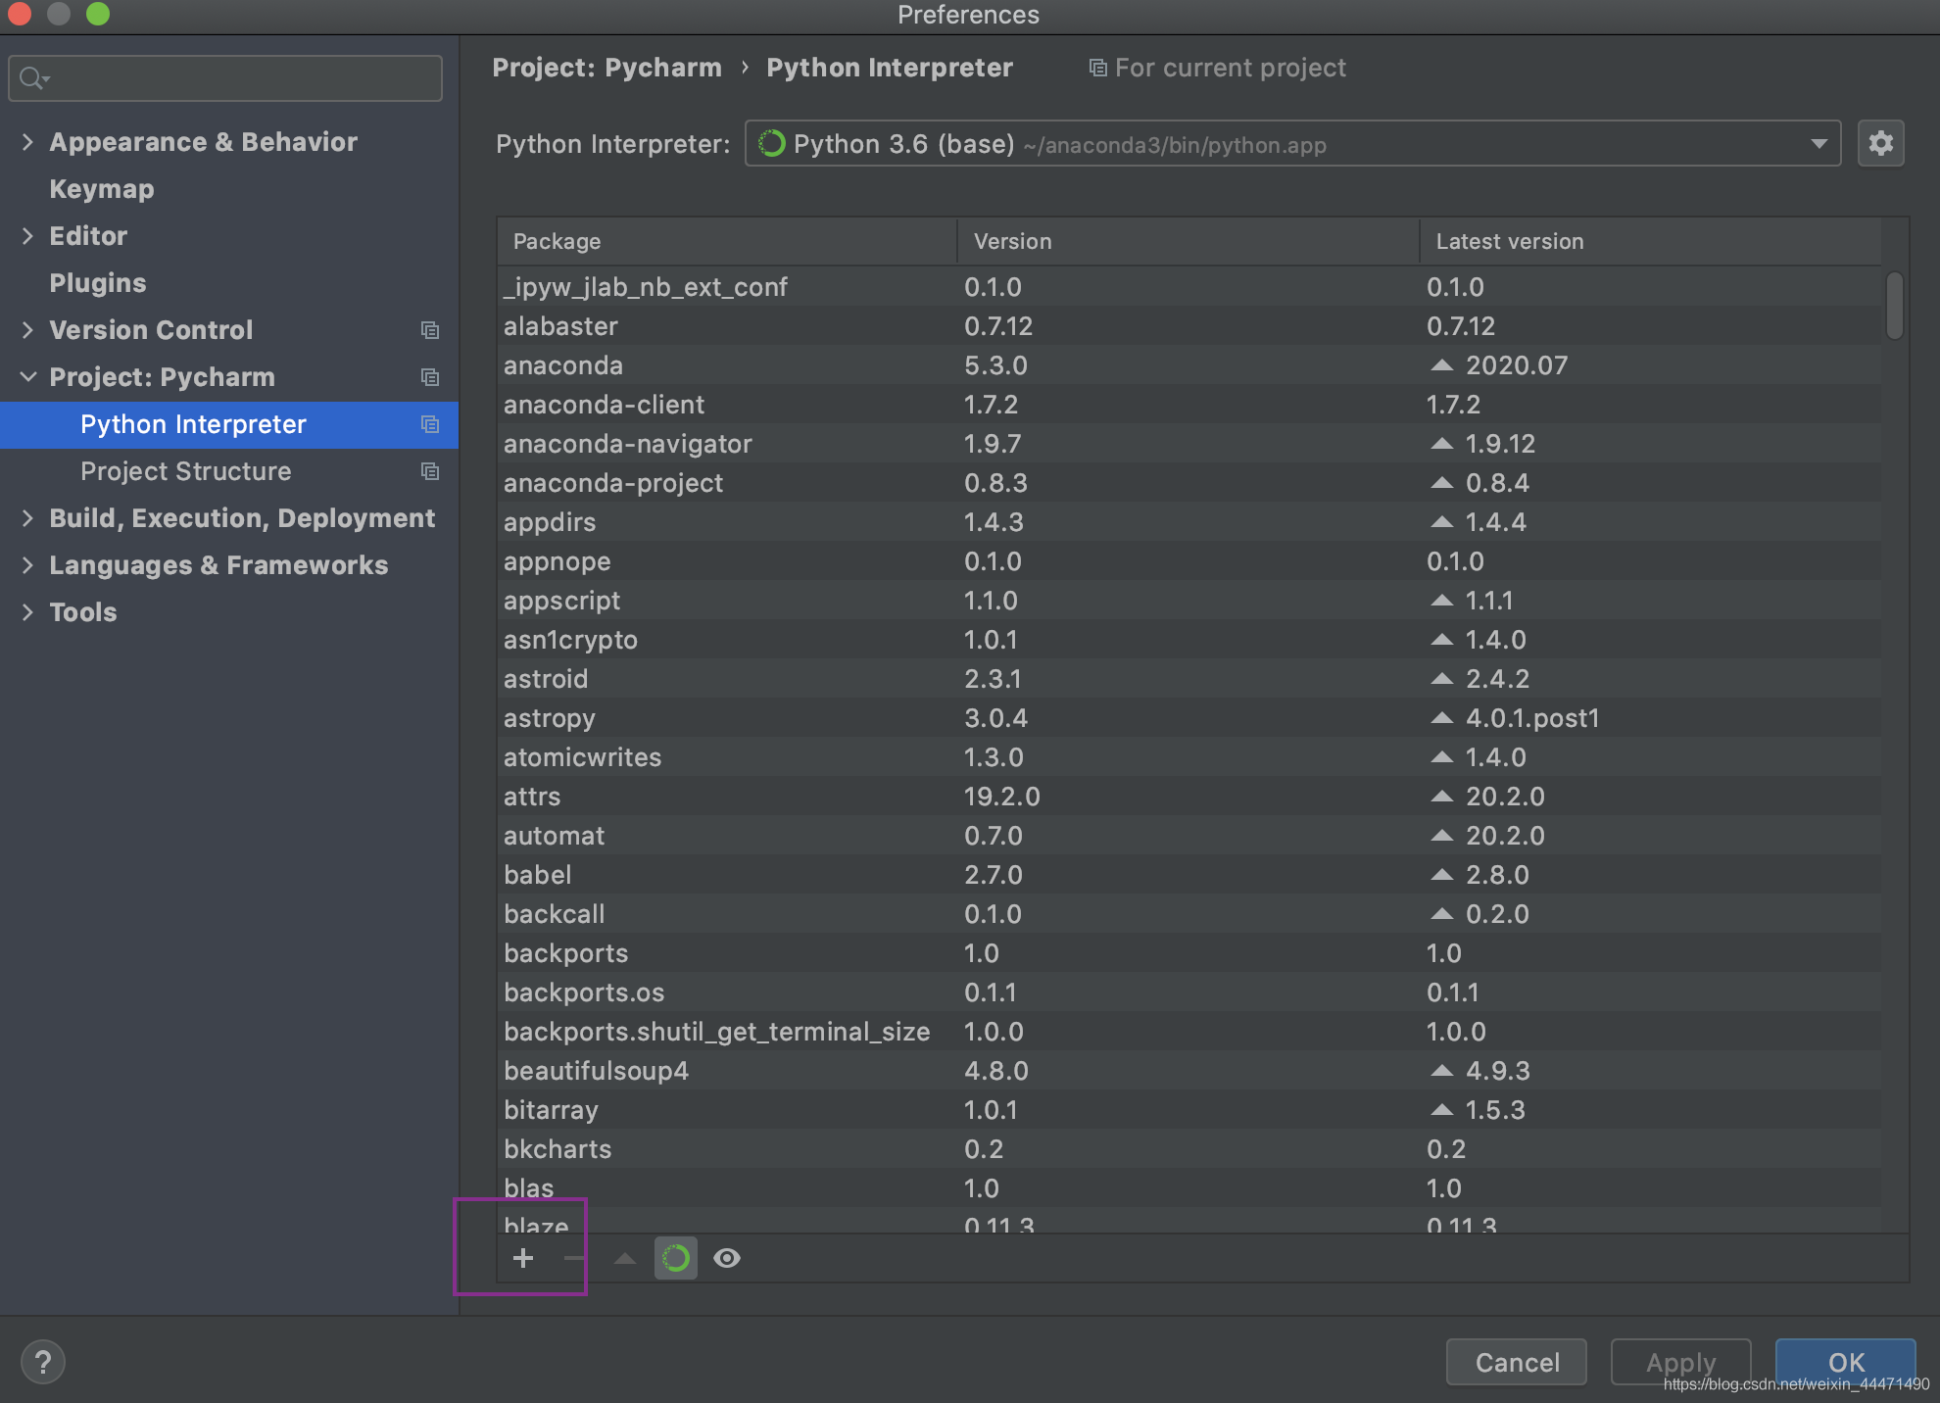Expand Build, Execution, Deployment section
The height and width of the screenshot is (1403, 1940).
click(27, 518)
